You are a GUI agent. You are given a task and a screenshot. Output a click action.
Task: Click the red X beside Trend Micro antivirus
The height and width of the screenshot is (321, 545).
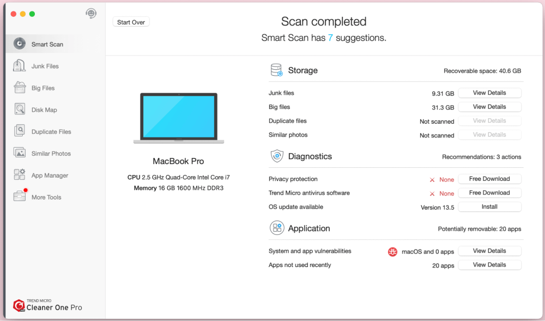(x=432, y=193)
